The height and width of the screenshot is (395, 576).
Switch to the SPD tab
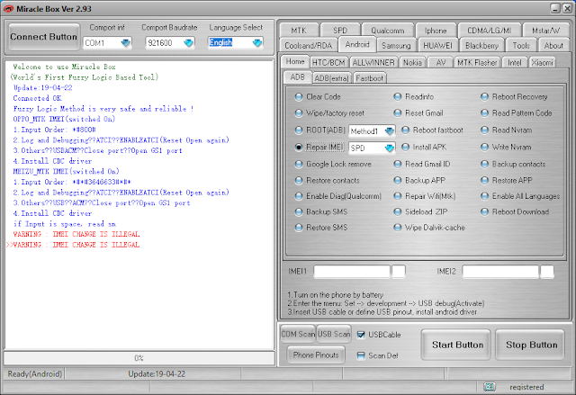[340, 31]
